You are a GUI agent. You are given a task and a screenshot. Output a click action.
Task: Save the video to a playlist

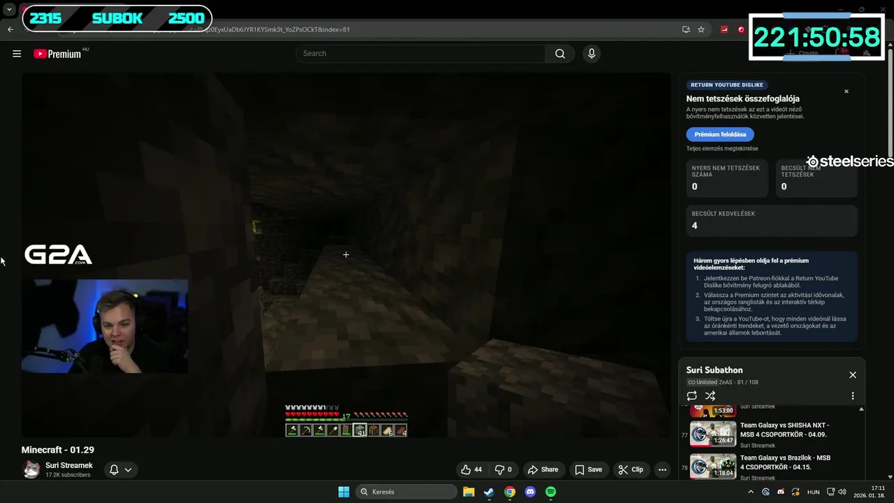tap(588, 469)
